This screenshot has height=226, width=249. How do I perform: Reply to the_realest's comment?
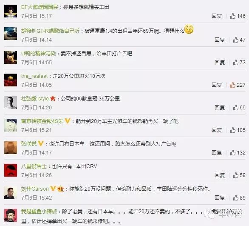(x=217, y=85)
